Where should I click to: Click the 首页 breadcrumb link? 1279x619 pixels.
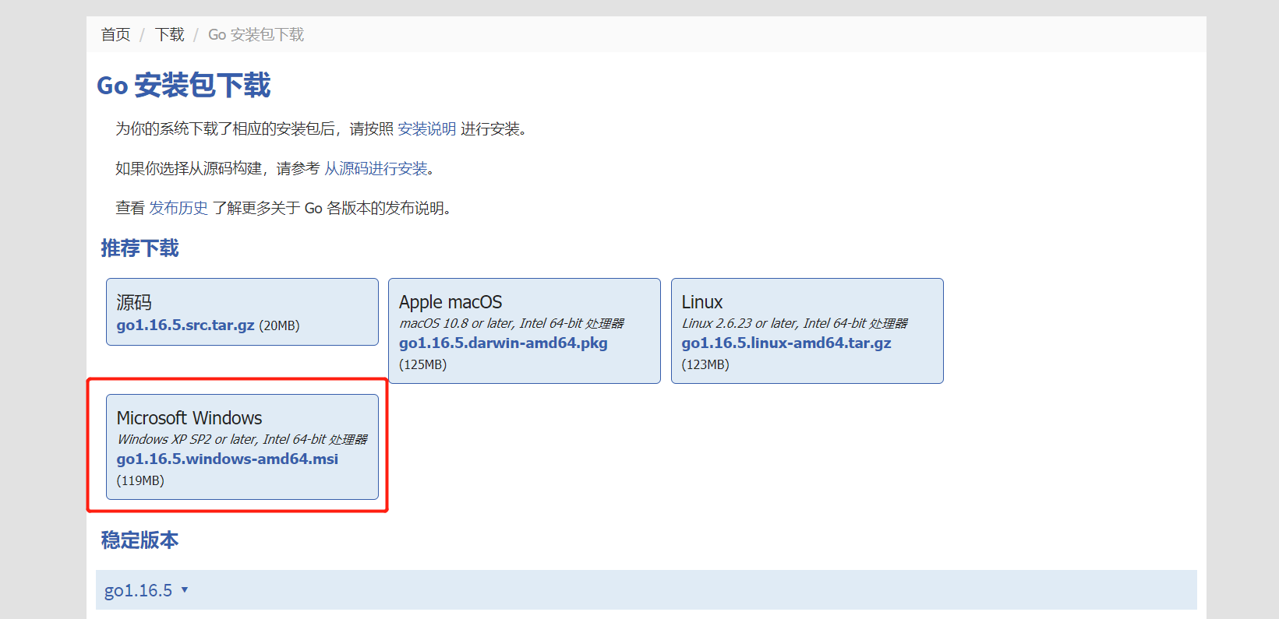click(x=115, y=34)
